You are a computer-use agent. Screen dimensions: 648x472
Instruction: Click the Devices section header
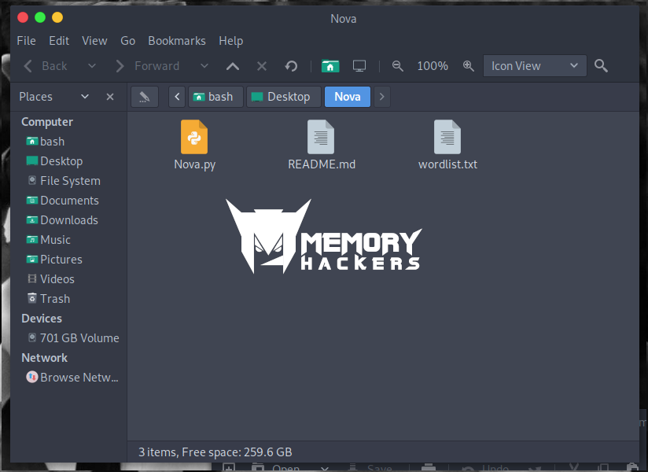coord(42,319)
